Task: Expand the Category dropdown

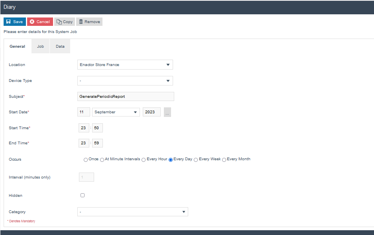Action: (x=132, y=212)
